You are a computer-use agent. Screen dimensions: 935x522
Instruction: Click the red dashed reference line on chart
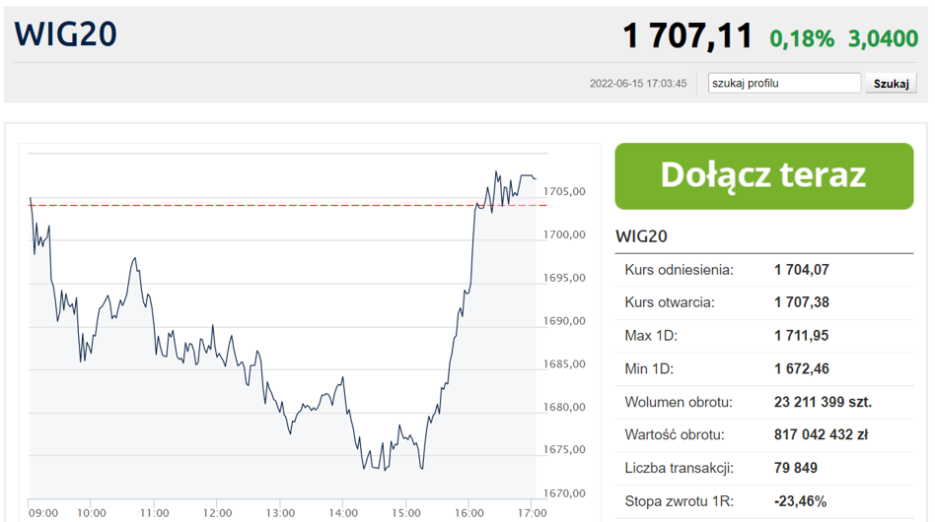point(288,205)
